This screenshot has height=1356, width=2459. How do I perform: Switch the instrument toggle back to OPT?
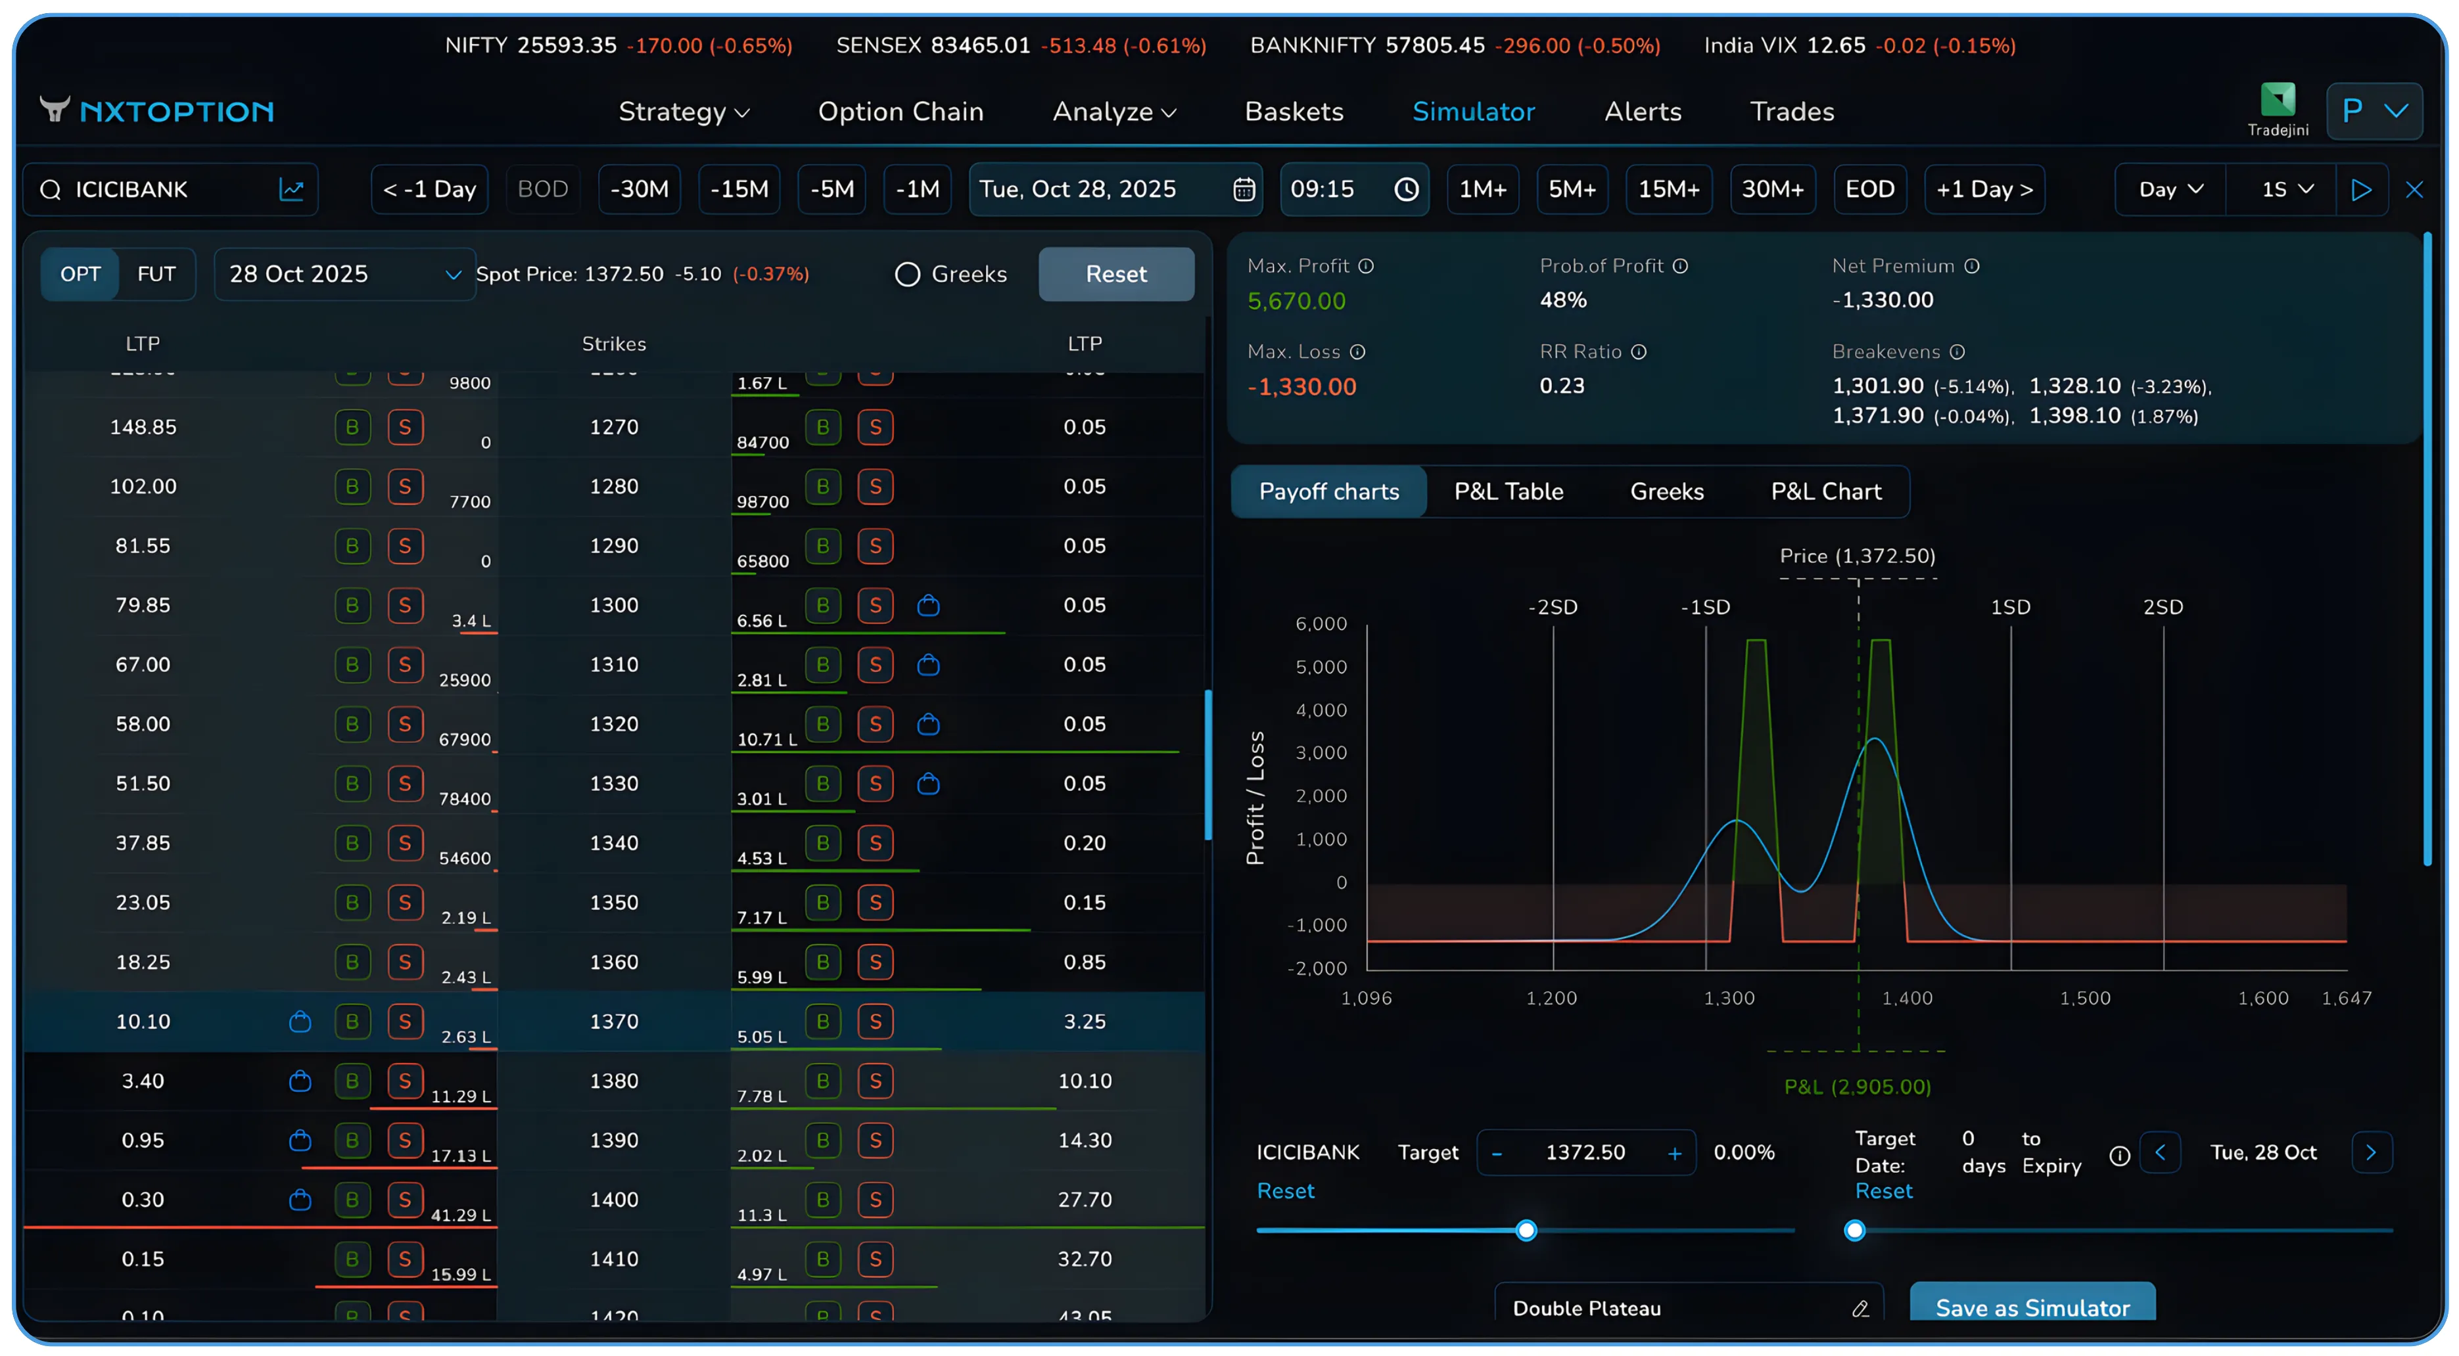click(x=80, y=274)
